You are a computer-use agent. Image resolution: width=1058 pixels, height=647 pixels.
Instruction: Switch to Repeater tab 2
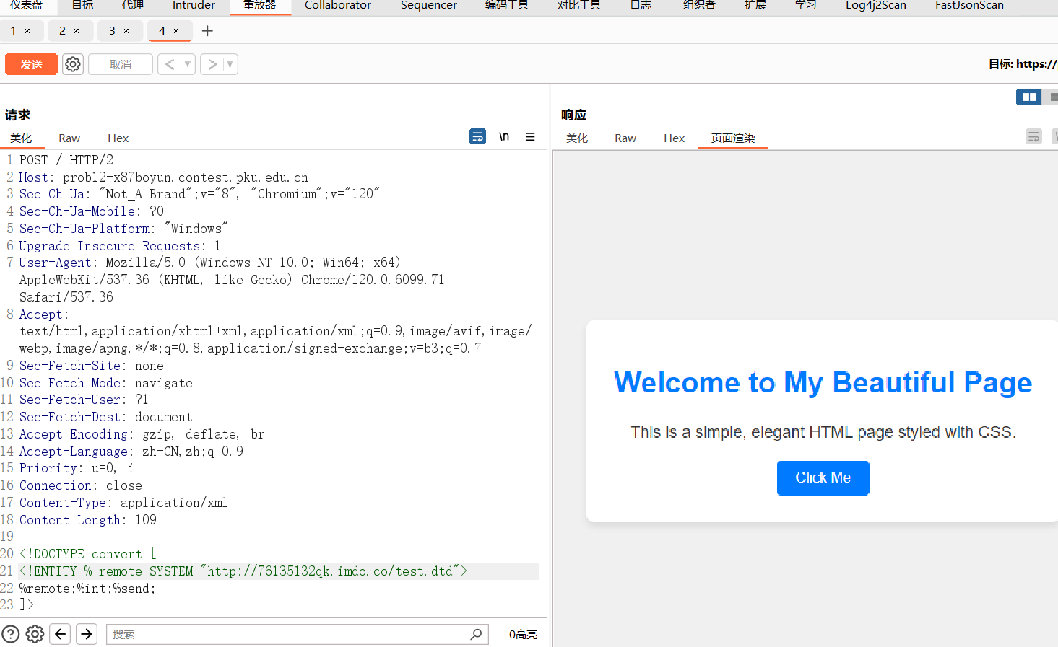(x=63, y=31)
